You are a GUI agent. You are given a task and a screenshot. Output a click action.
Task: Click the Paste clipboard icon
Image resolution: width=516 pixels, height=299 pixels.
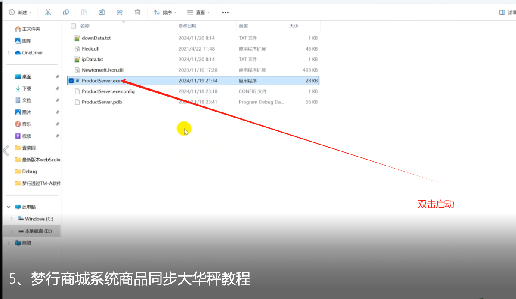coord(84,12)
